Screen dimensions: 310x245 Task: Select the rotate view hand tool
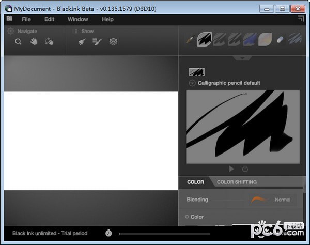tap(49, 42)
